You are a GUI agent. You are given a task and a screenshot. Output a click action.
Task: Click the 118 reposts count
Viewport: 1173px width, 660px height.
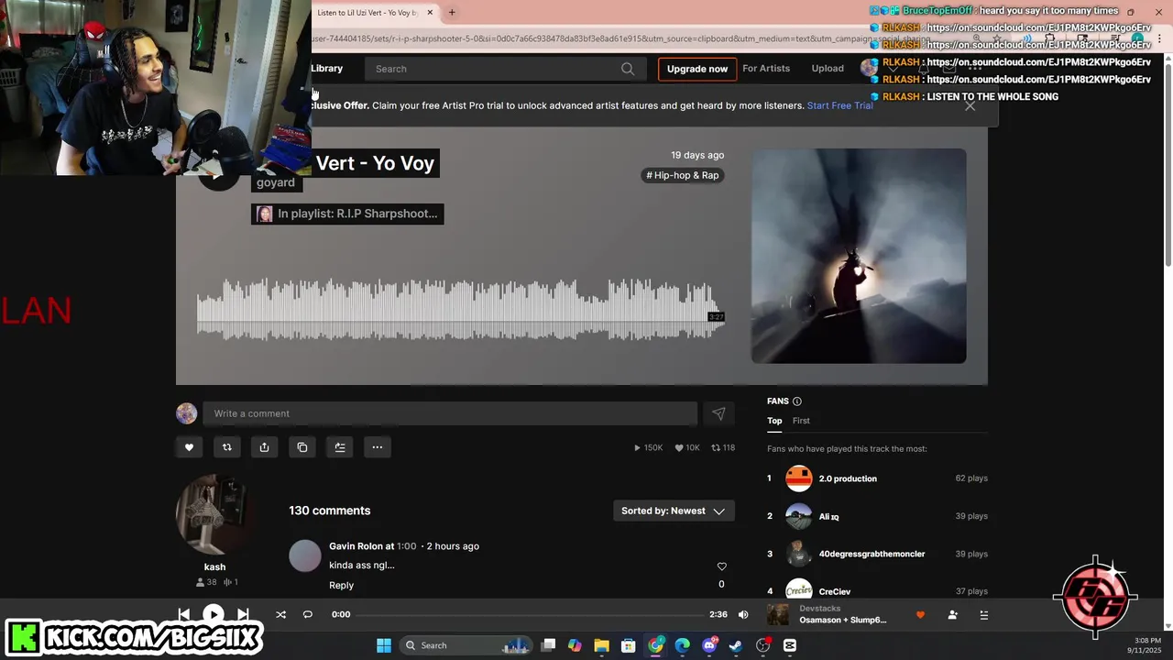[723, 448]
